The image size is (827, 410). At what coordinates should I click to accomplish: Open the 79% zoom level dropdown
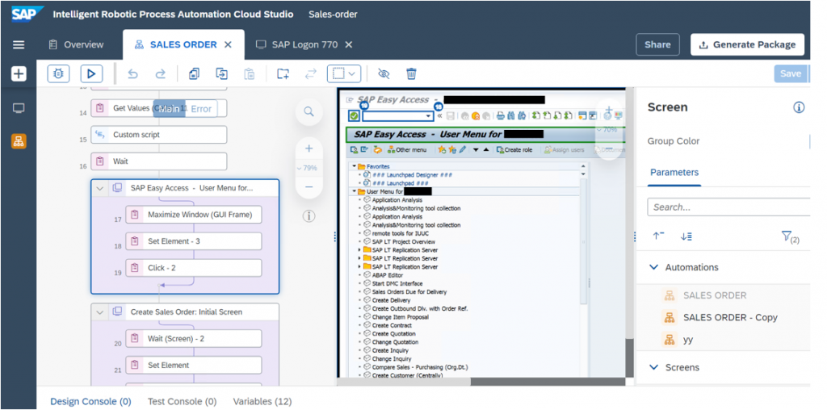pos(307,168)
